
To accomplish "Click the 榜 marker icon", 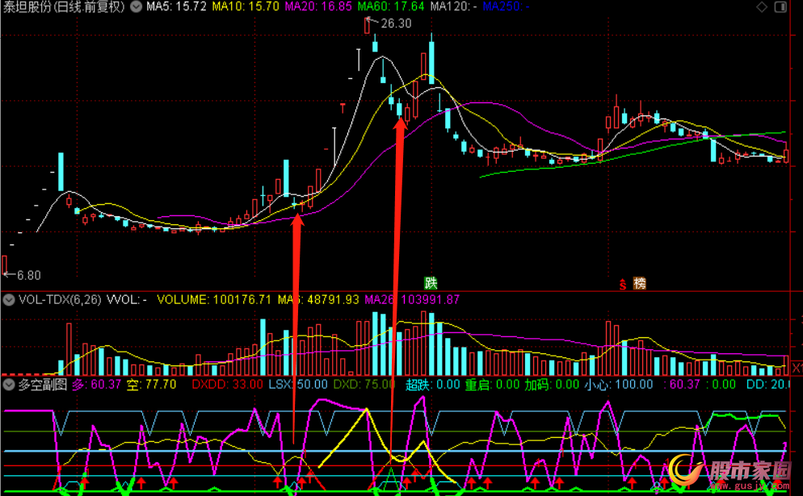I will click(x=639, y=283).
